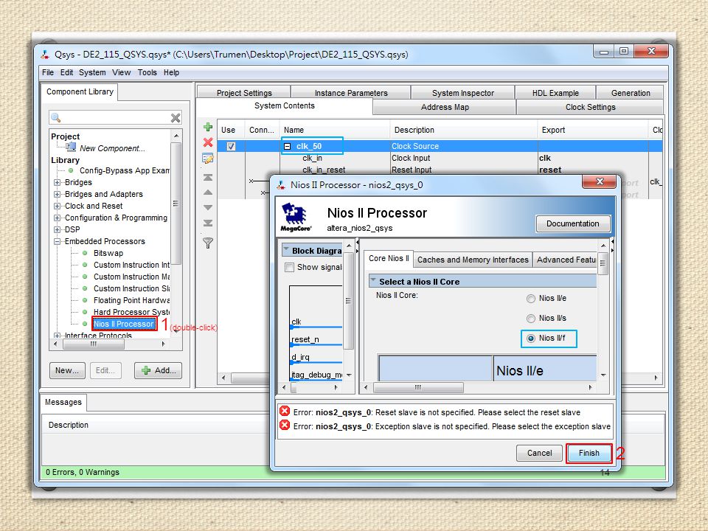Image resolution: width=708 pixels, height=531 pixels.
Task: Click the Core Nios II panel horizontal scrollbar thumb
Action: point(418,387)
